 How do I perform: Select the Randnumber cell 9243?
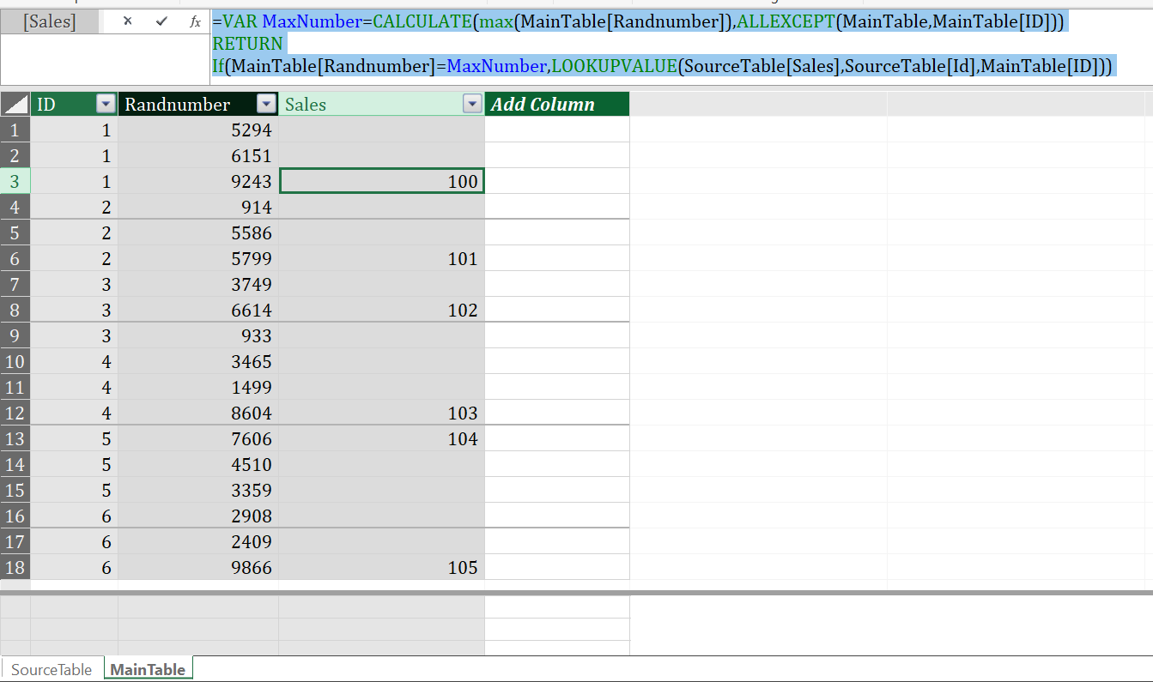198,181
